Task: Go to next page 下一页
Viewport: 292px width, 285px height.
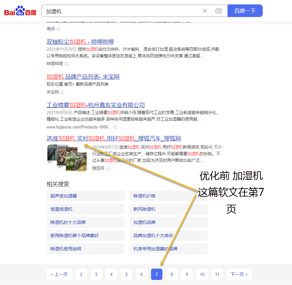Action: click(x=239, y=274)
